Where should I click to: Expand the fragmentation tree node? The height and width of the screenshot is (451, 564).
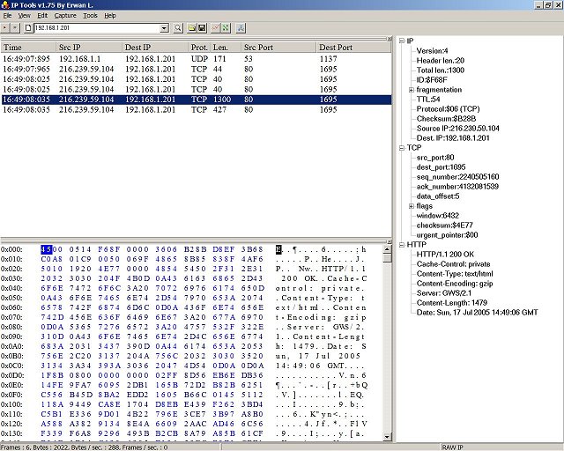[x=412, y=89]
